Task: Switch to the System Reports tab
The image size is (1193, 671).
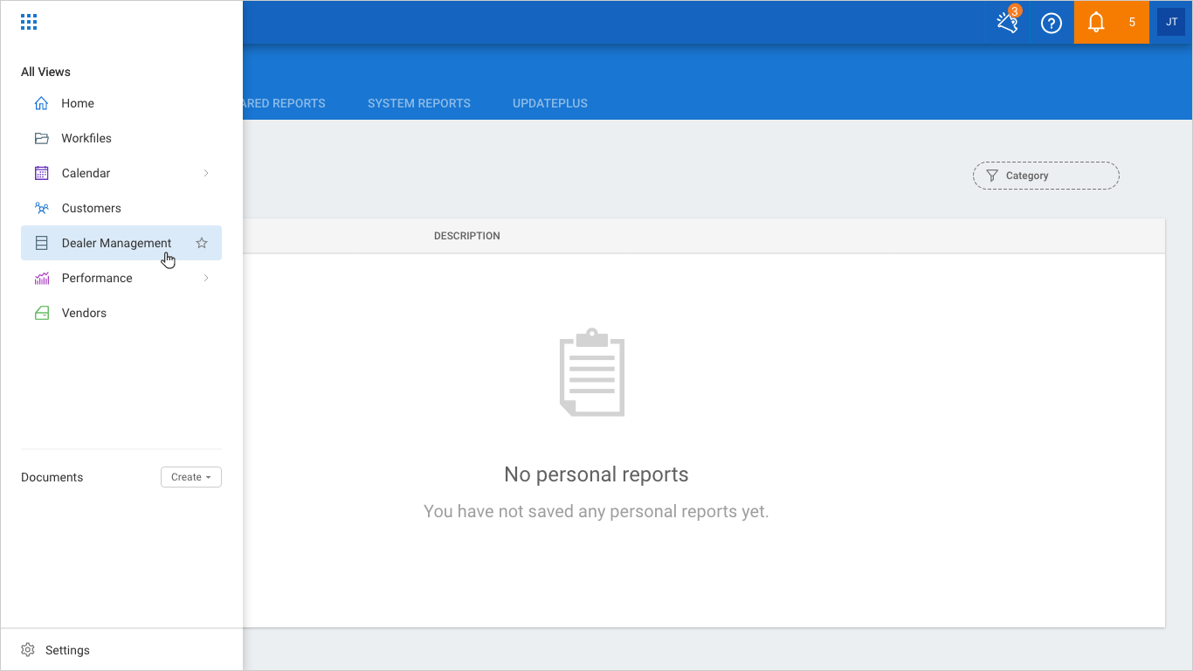Action: [418, 103]
